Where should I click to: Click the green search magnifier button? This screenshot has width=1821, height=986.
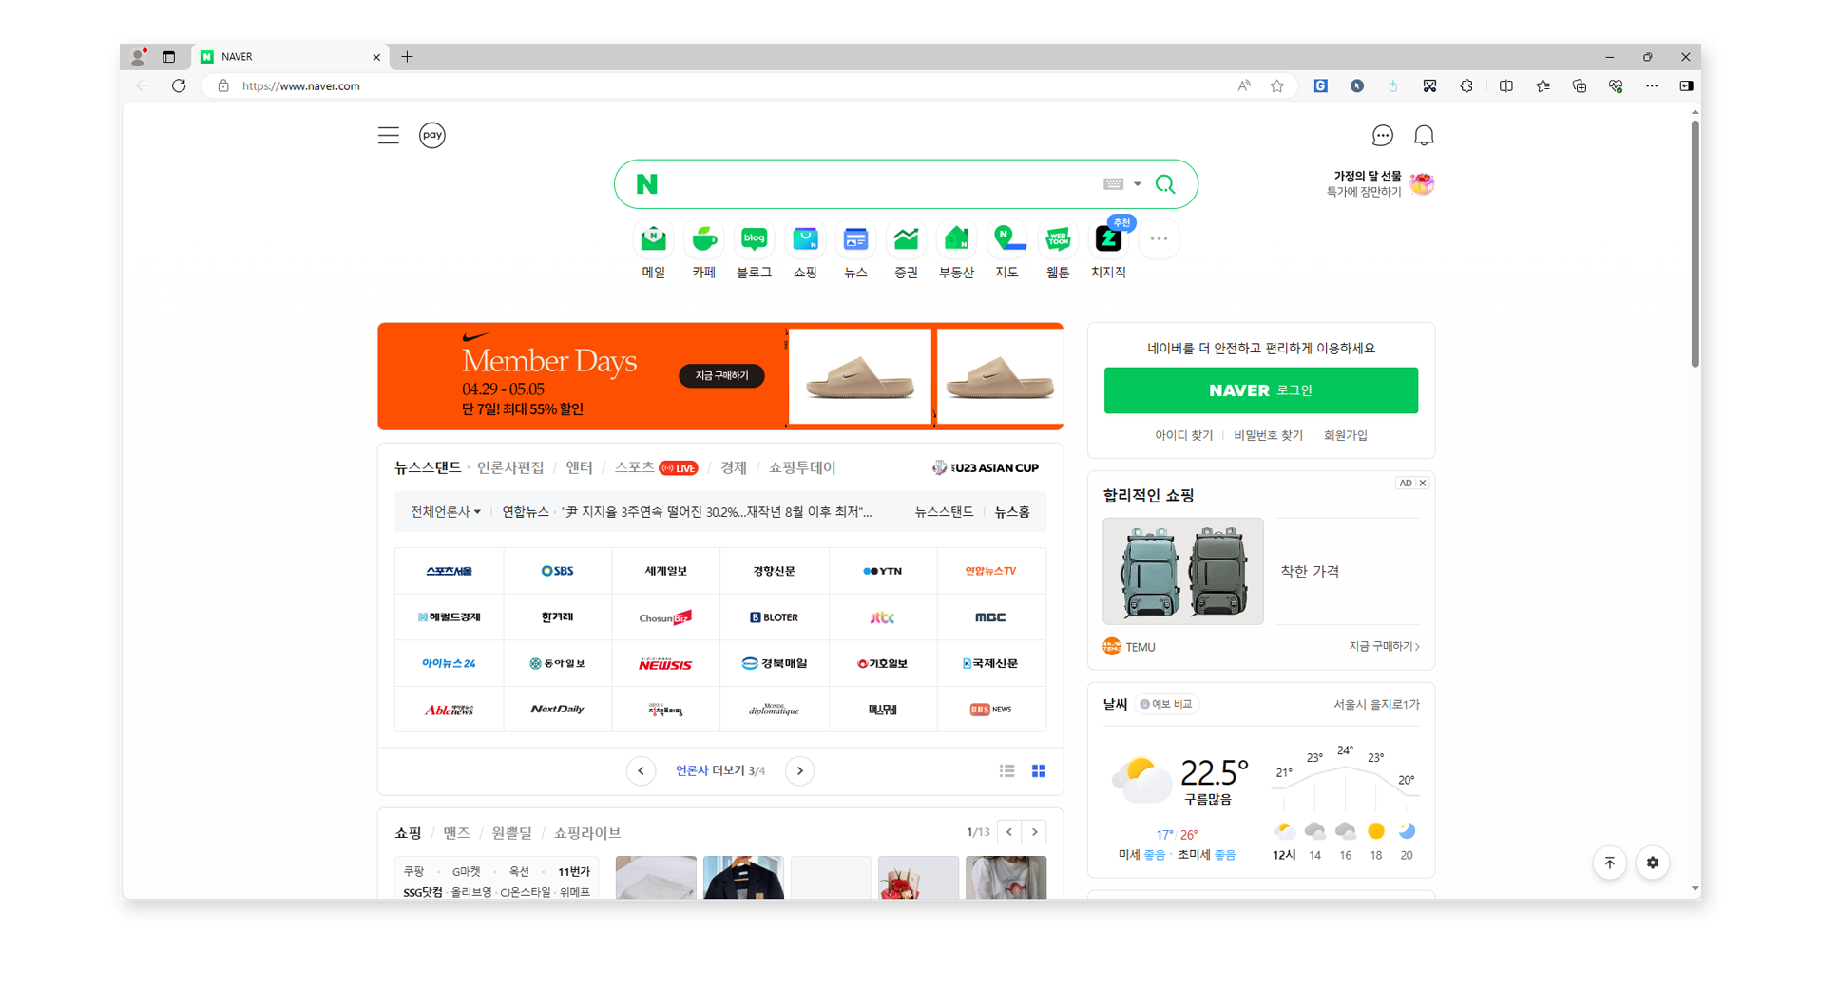coord(1165,184)
